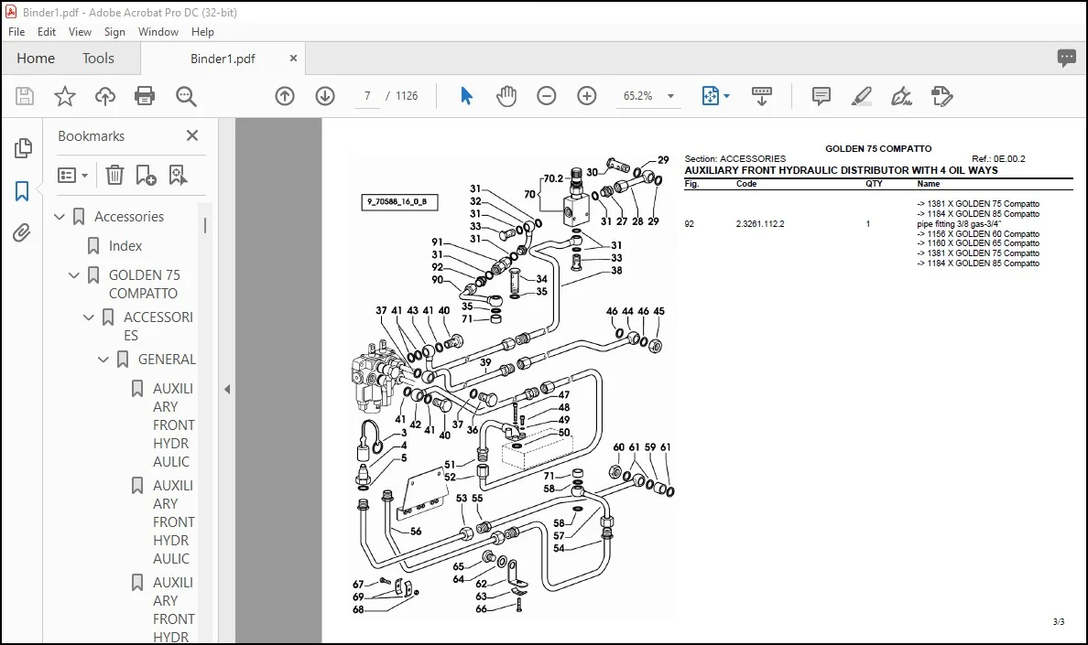Click the Save file icon
The height and width of the screenshot is (645, 1088).
pos(25,96)
